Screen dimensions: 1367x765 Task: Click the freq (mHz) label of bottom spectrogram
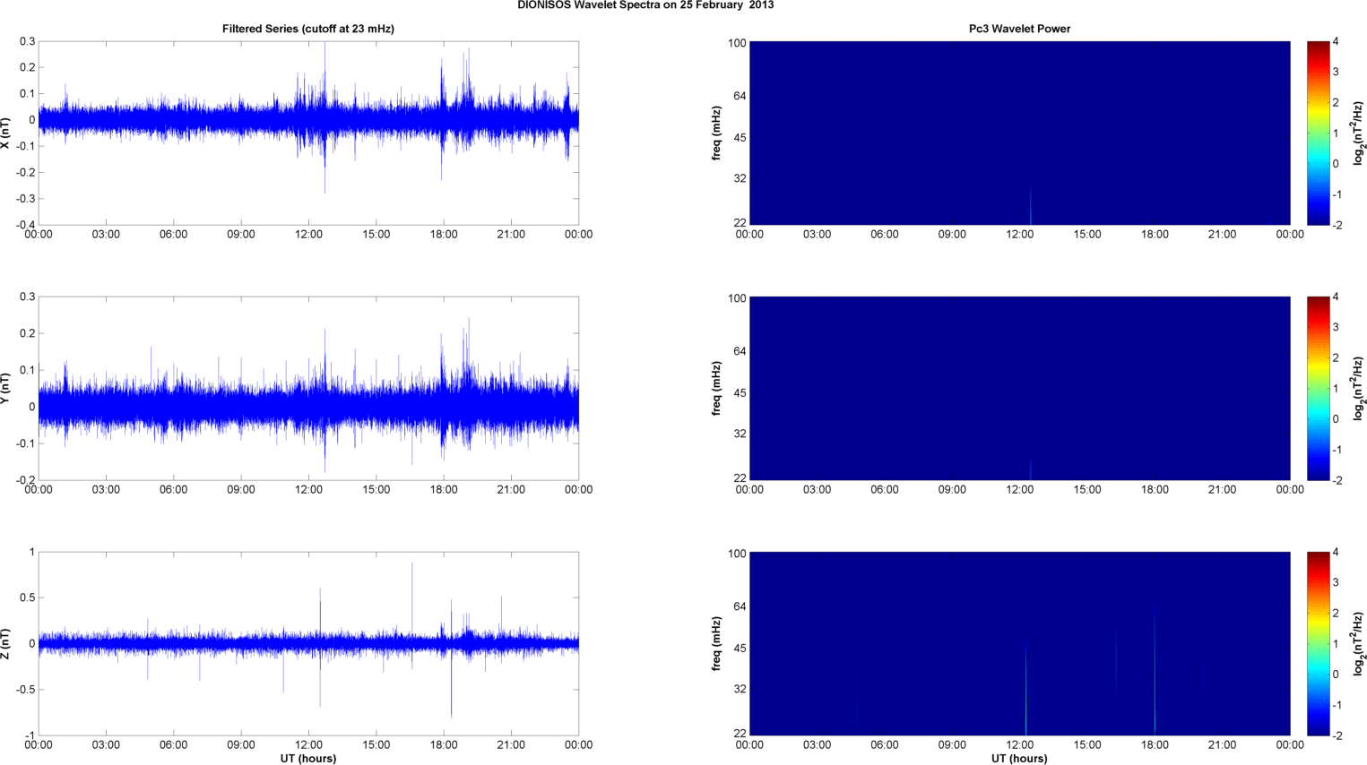tap(717, 643)
